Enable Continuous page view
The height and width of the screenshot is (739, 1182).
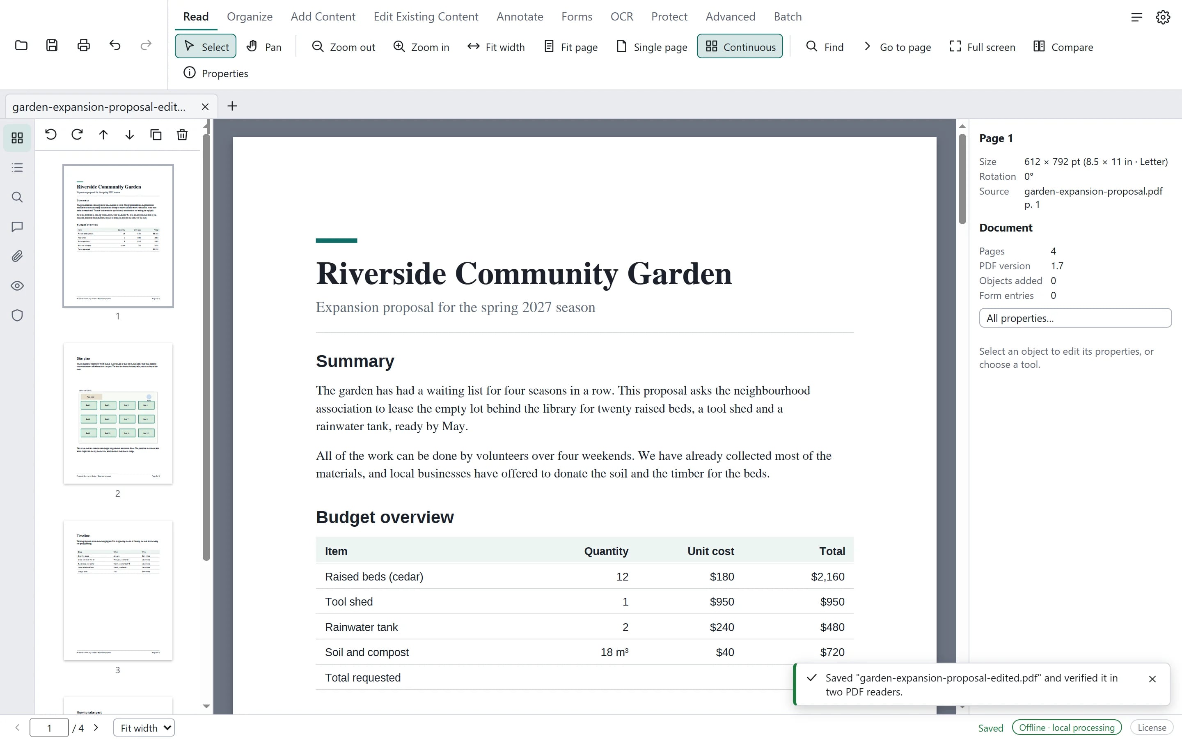coord(740,46)
